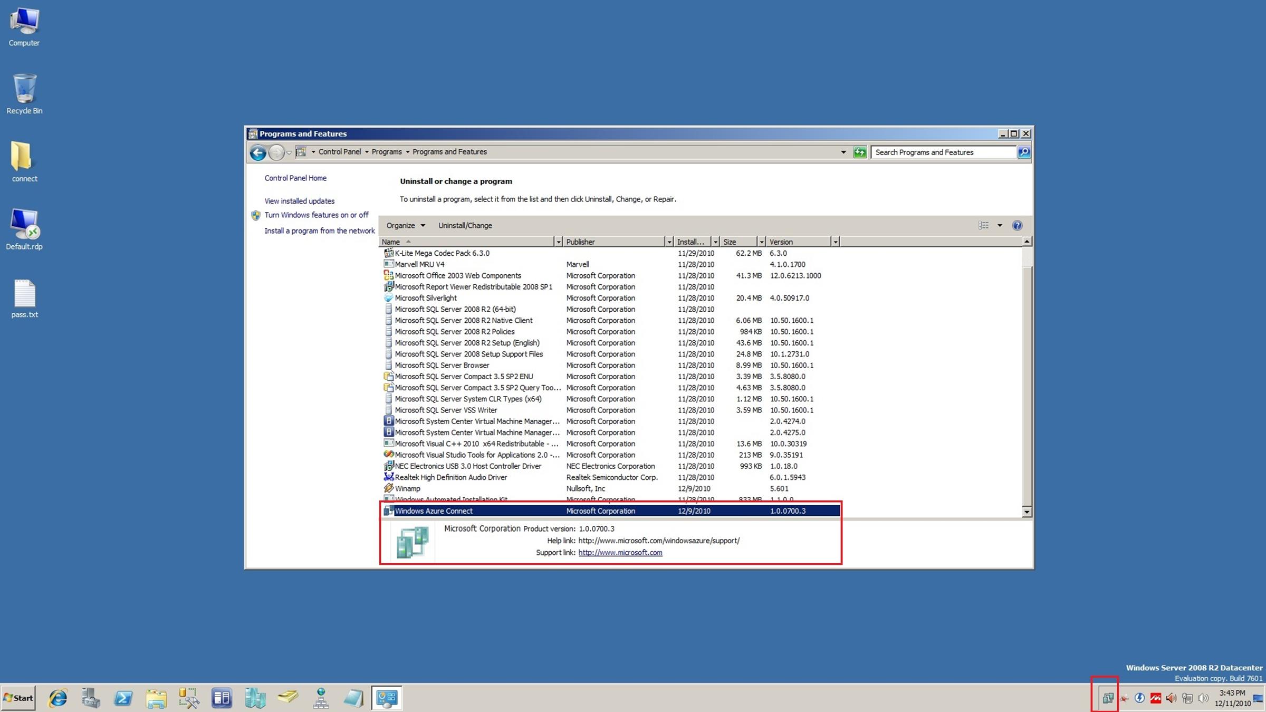
Task: Open Windows PowerShell from the taskbar
Action: pyautogui.click(x=123, y=698)
